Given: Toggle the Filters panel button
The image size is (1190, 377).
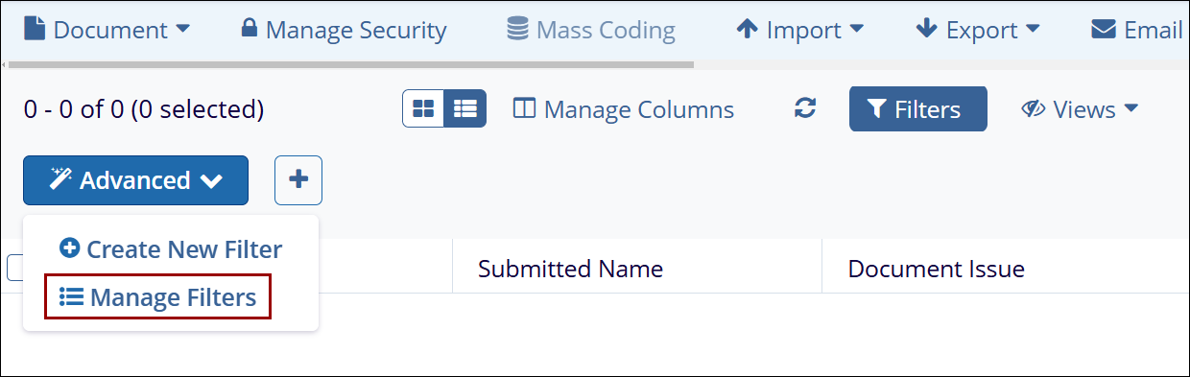Looking at the screenshot, I should coord(917,109).
